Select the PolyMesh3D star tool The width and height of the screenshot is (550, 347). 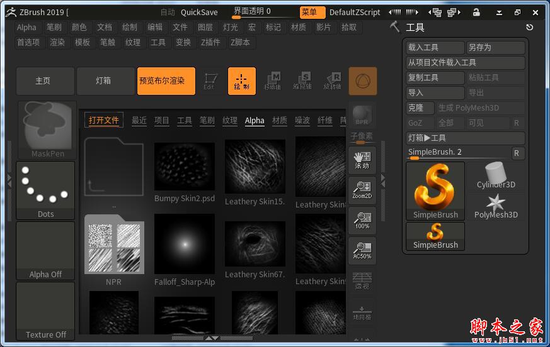pos(496,207)
